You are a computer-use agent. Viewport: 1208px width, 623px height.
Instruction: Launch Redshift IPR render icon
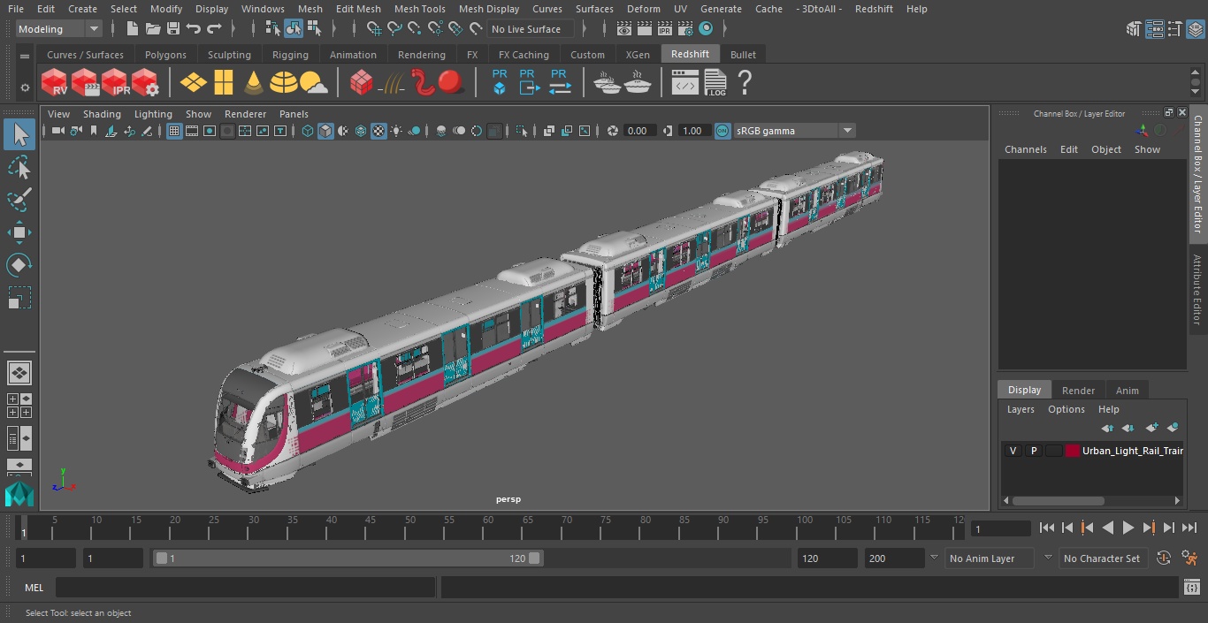pyautogui.click(x=115, y=83)
